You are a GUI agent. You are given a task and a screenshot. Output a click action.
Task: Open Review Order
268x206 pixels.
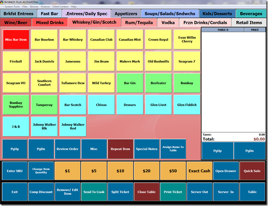(67, 149)
